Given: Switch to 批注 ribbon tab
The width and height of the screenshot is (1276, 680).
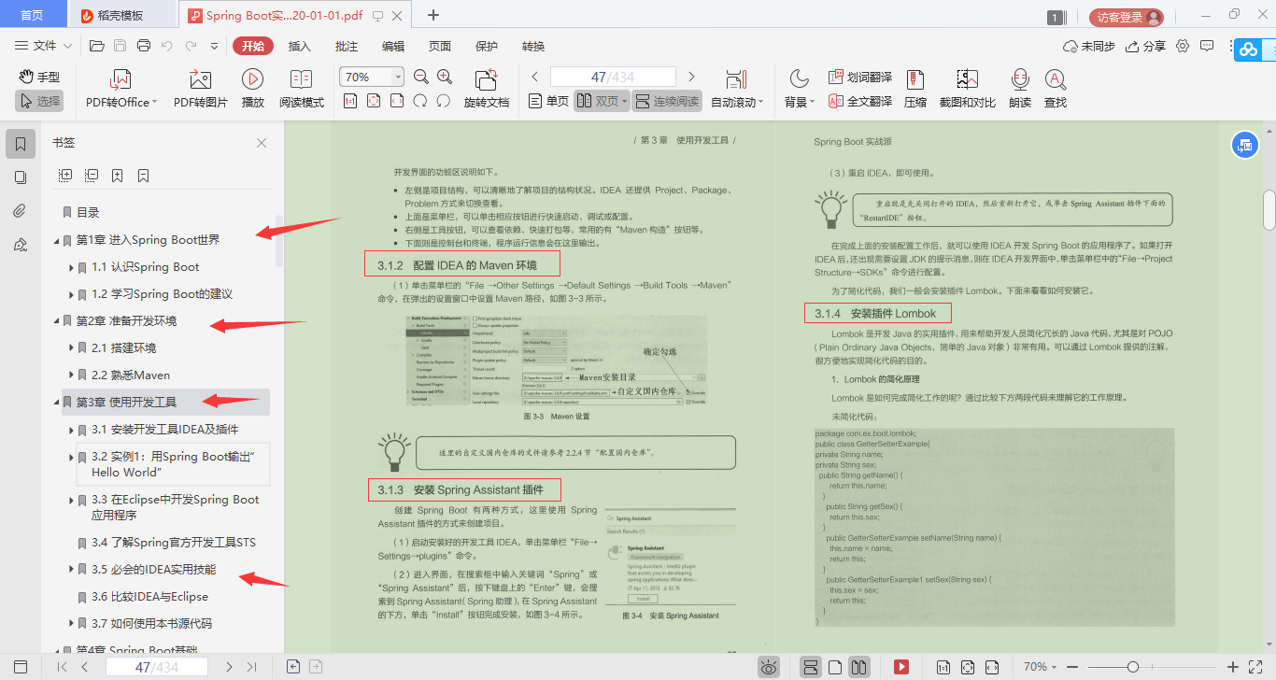Looking at the screenshot, I should 347,46.
